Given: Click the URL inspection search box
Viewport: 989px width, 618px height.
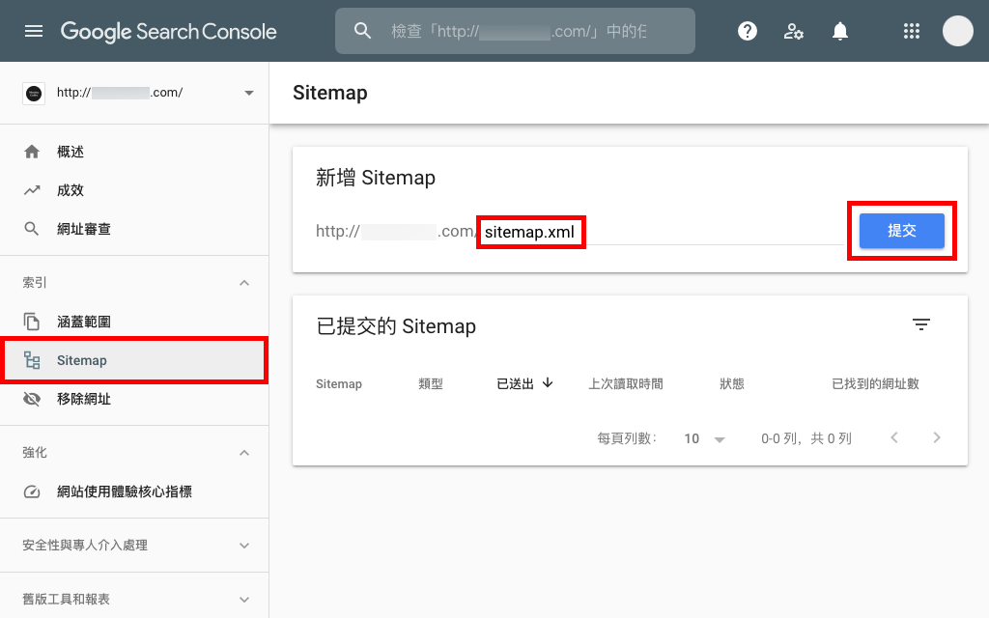Looking at the screenshot, I should pyautogui.click(x=515, y=31).
